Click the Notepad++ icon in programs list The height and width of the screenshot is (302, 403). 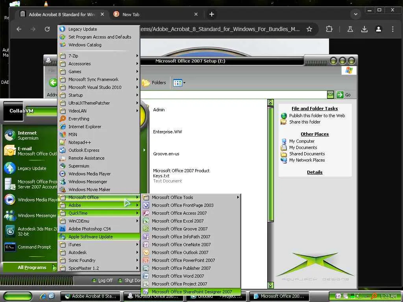coord(63,142)
